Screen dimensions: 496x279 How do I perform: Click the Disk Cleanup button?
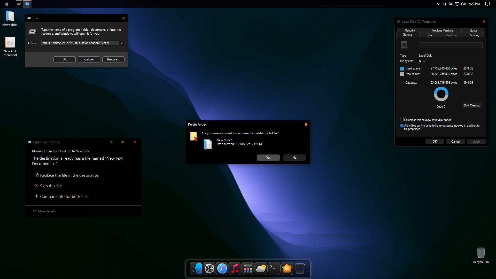point(472,105)
